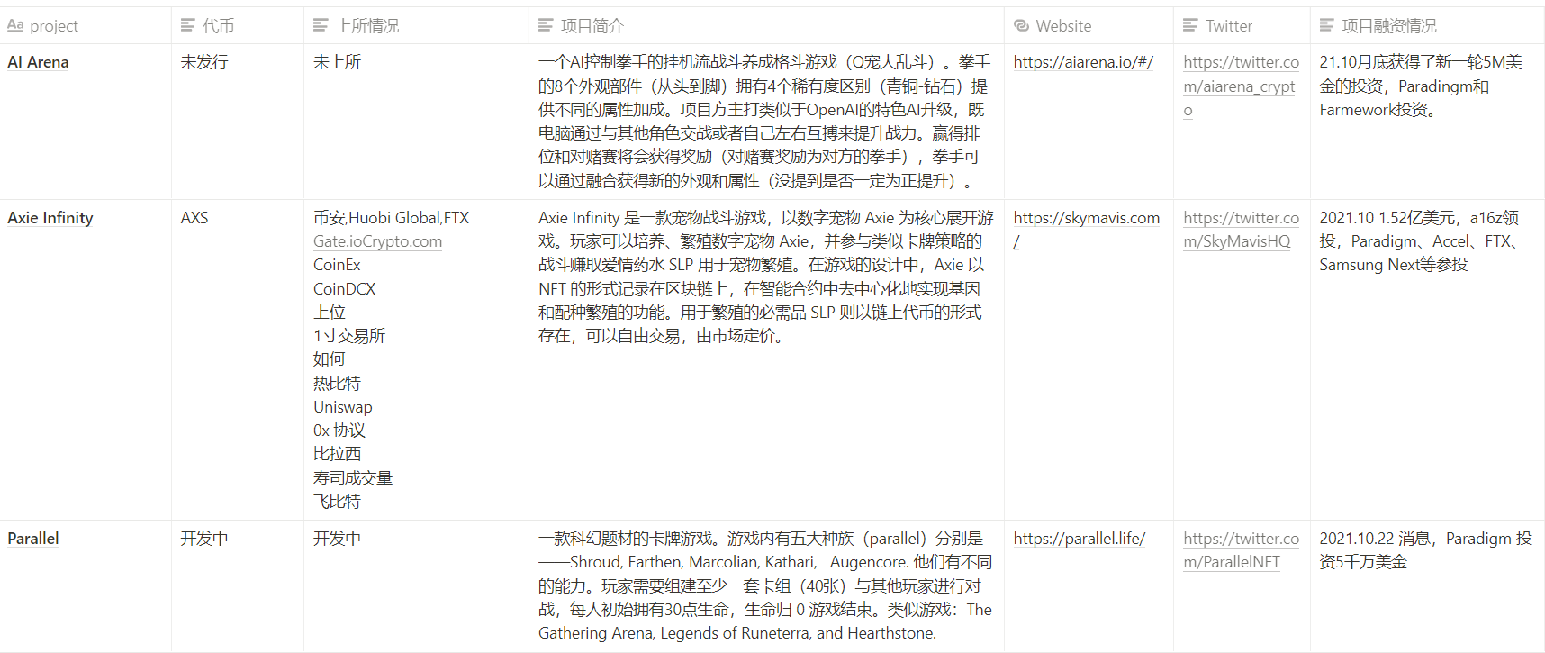The image size is (1545, 653).
Task: Click the text icon next to Twitter header
Action: [1190, 26]
